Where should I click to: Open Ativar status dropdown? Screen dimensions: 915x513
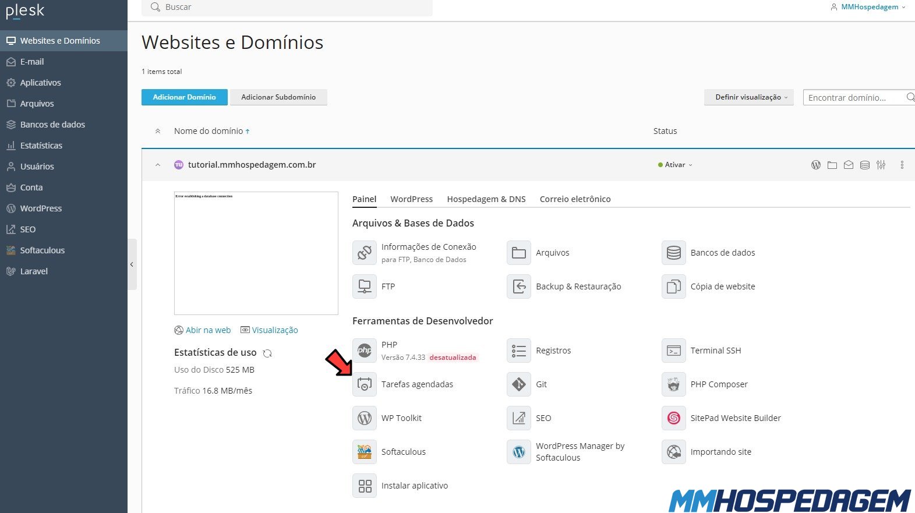(675, 165)
